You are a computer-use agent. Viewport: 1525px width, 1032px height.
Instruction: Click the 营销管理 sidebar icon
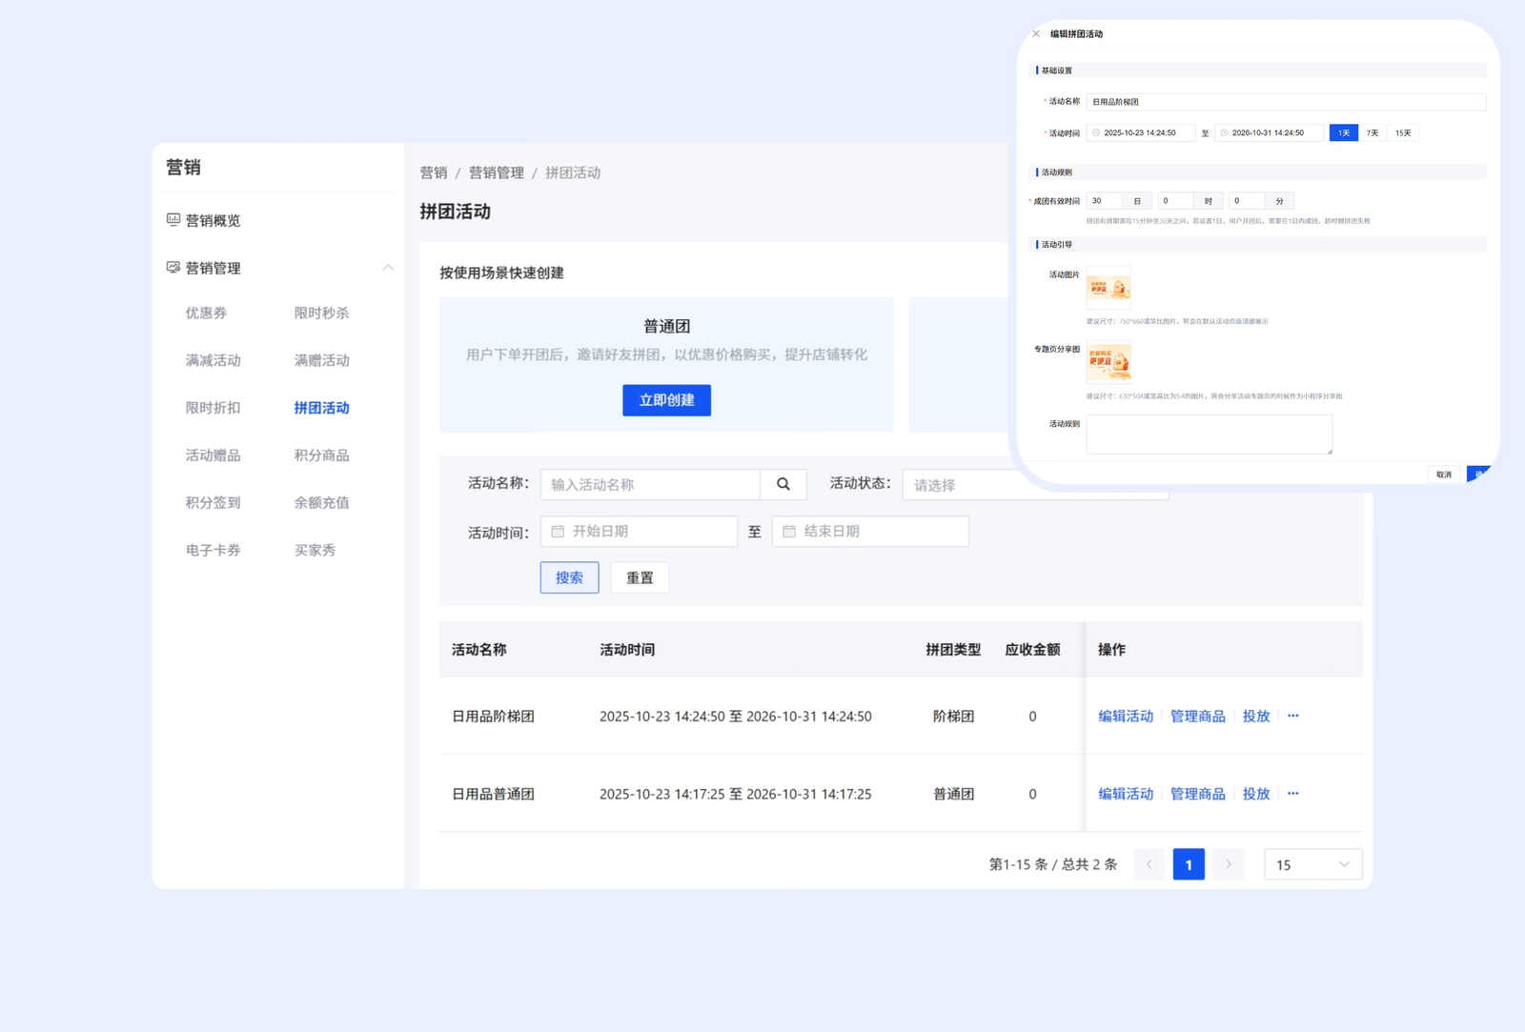point(173,268)
